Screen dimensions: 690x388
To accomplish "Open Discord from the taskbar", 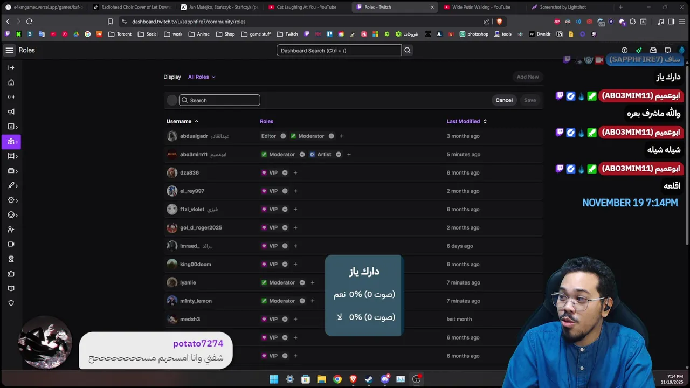I will coord(385,379).
